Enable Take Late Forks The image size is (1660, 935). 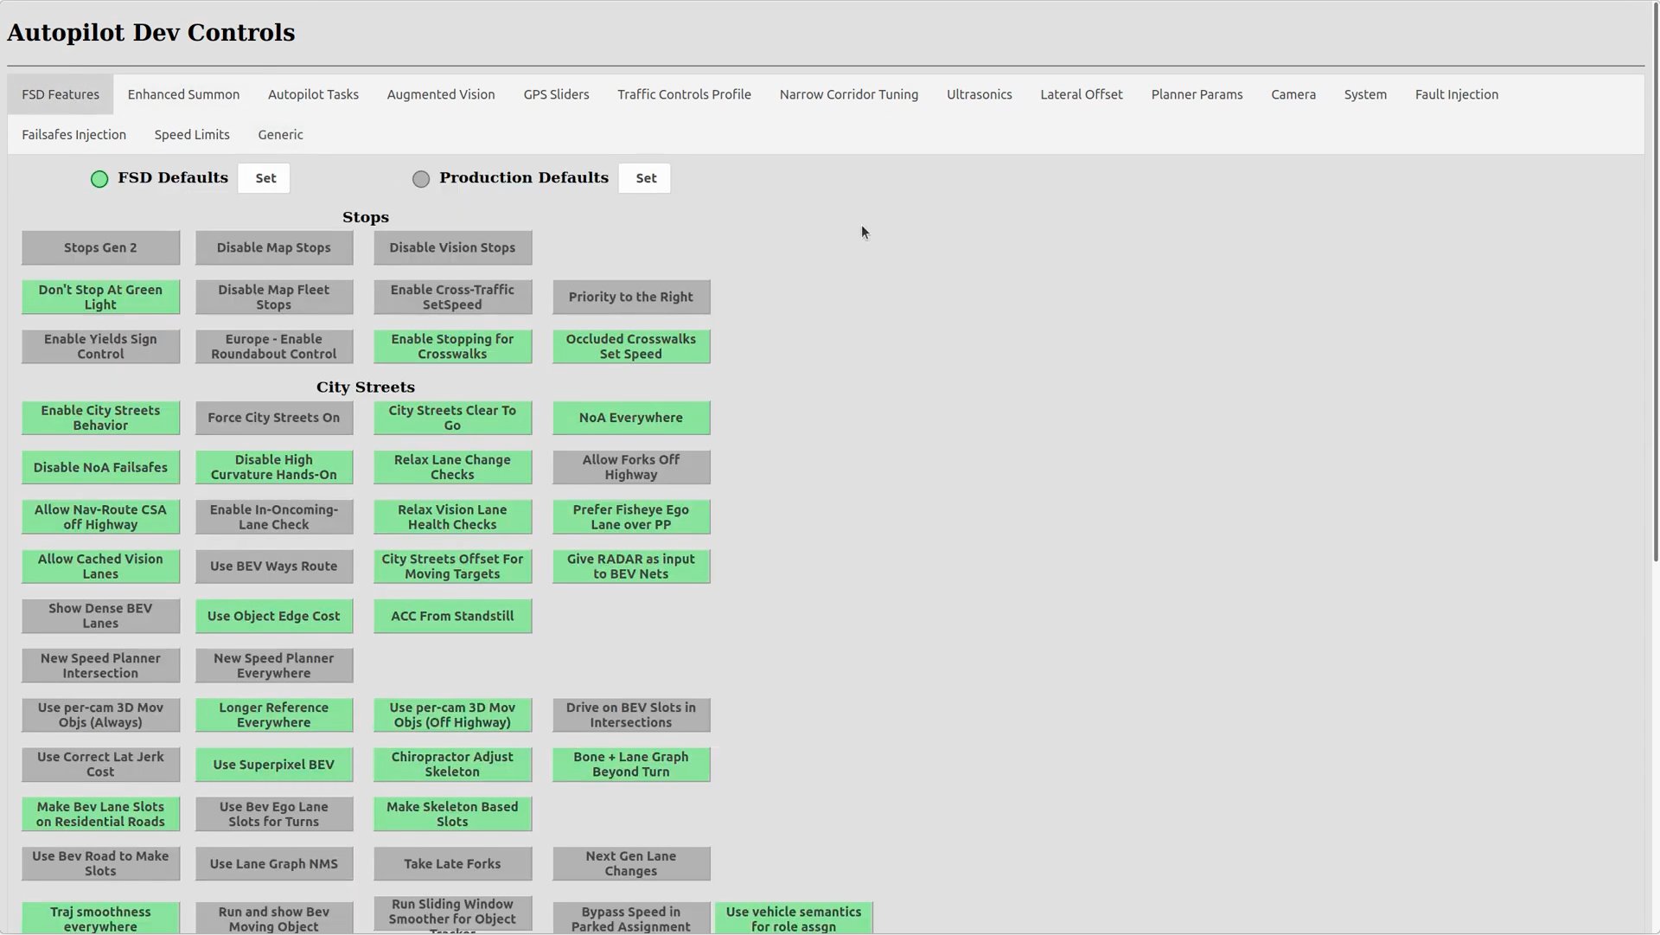pyautogui.click(x=452, y=864)
